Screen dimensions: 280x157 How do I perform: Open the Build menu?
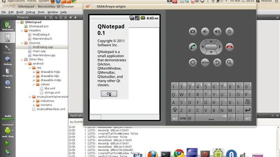click(x=20, y=12)
